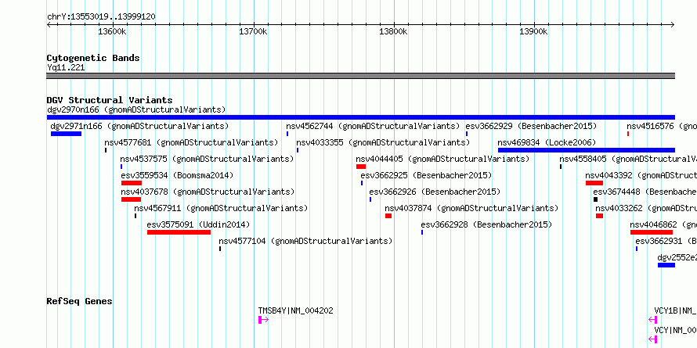Open the nsv4046862 variant label
Screen dimensions: 697x348
click(663, 224)
